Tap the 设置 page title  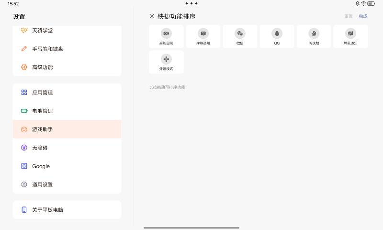tap(19, 17)
